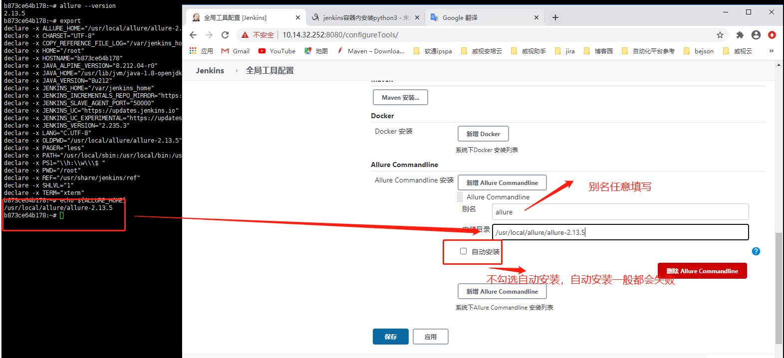This screenshot has width=784, height=358.
Task: Open the 威视安培云 bookmark folder
Action: [482, 51]
